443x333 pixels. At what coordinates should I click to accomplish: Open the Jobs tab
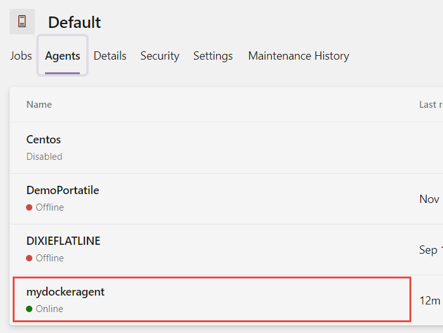click(x=21, y=56)
